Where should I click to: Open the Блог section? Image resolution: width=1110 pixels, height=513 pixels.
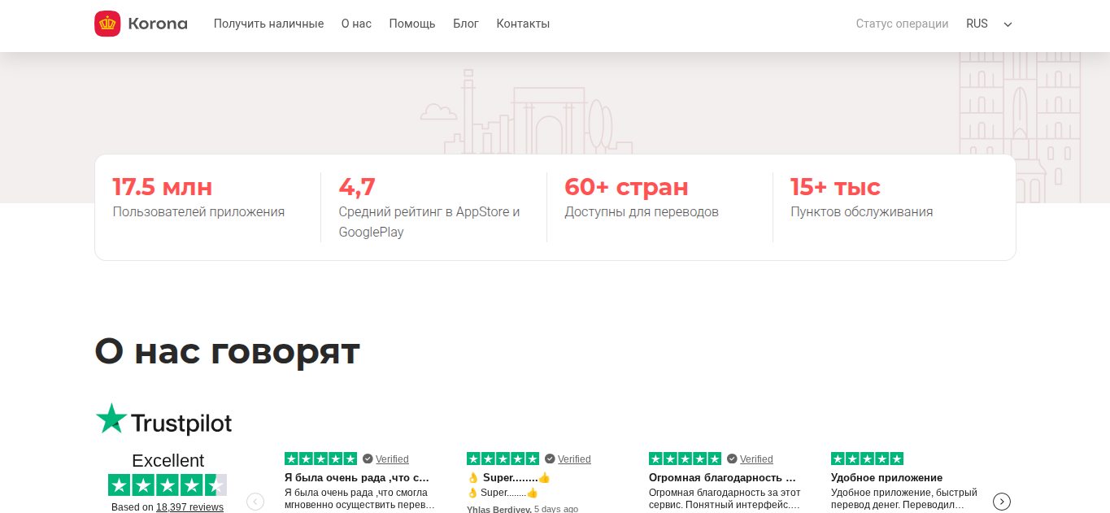pyautogui.click(x=466, y=24)
